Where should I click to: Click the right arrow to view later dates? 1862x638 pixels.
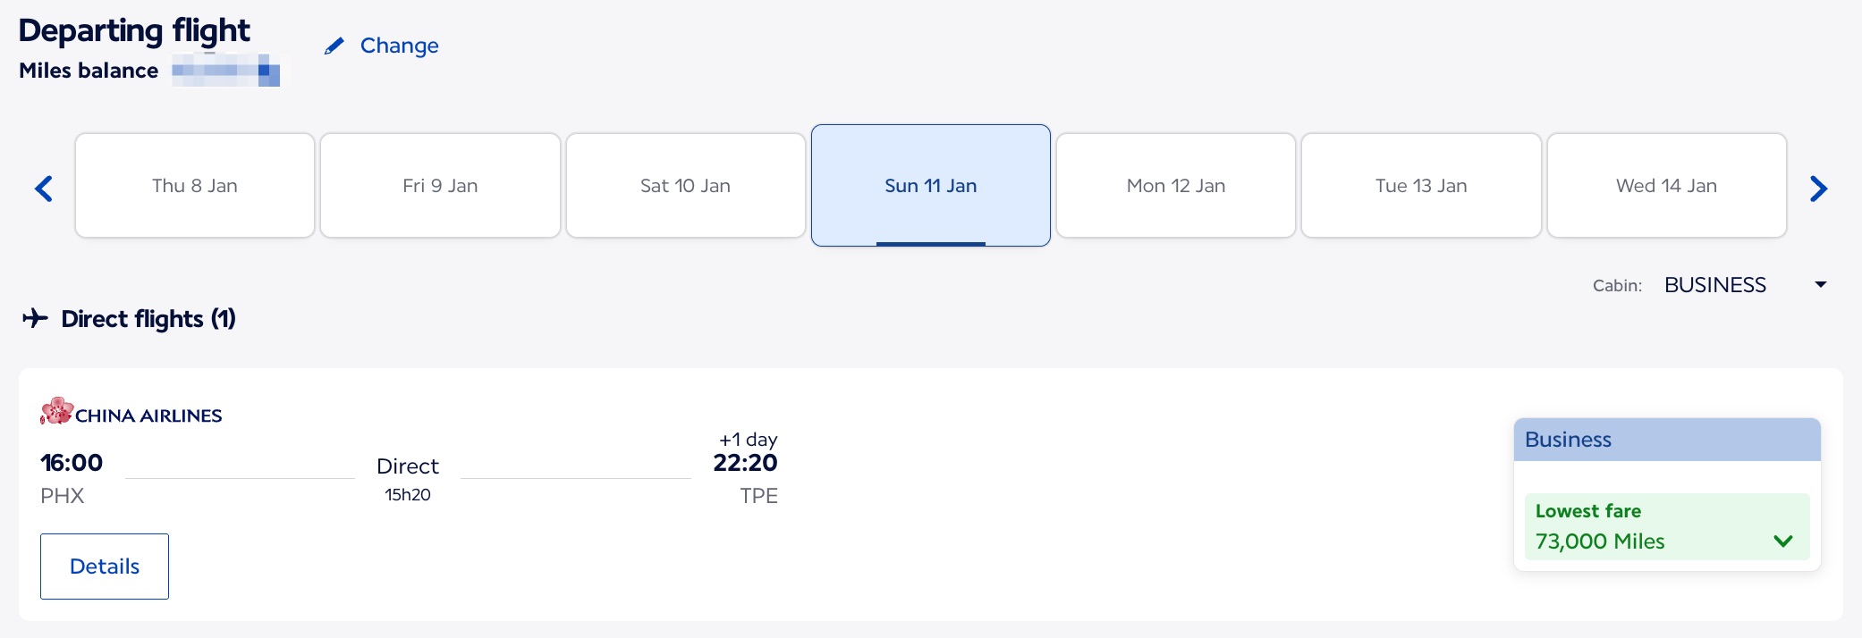pyautogui.click(x=1818, y=189)
